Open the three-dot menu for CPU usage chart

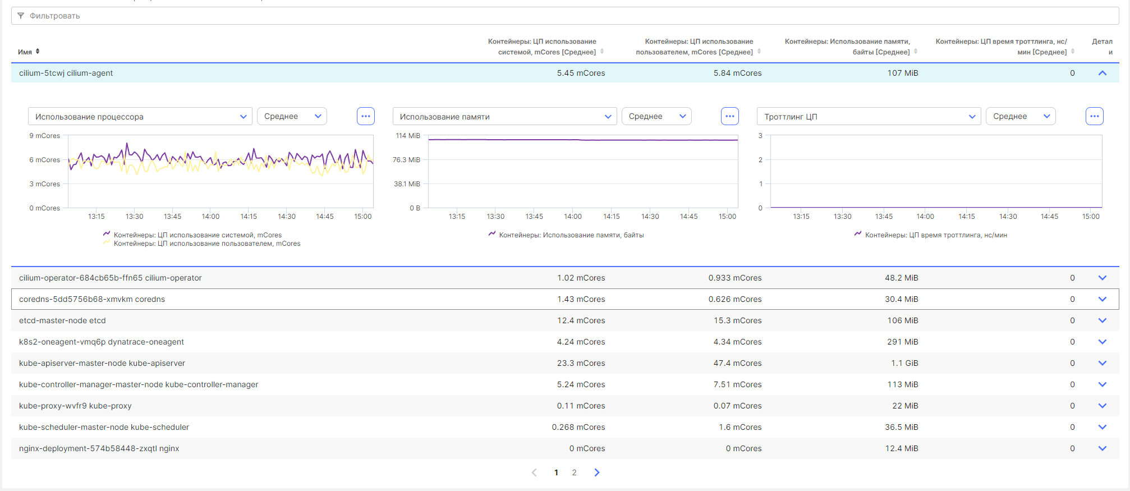(365, 116)
